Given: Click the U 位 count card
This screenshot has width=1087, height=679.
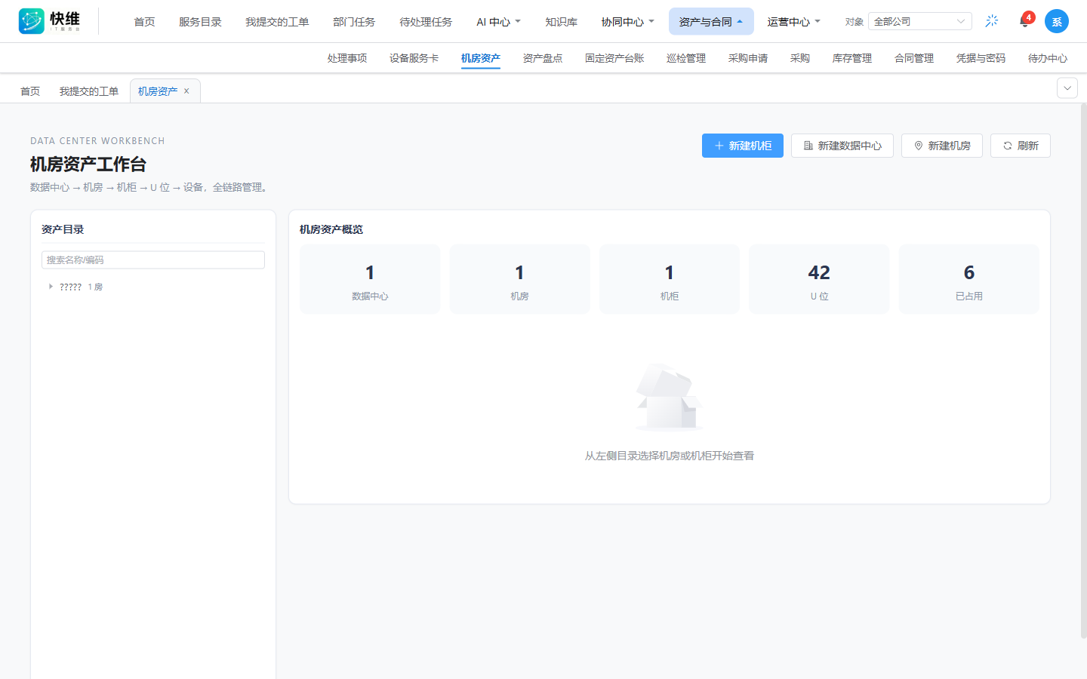Looking at the screenshot, I should tap(819, 279).
